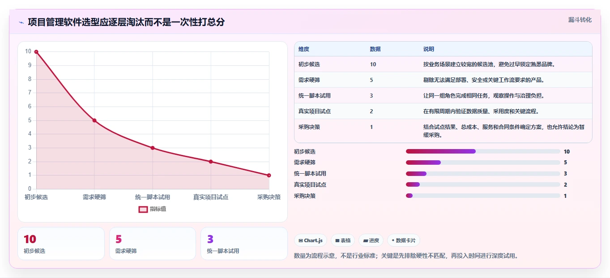Click the x-axis label 真实项目试点 under chart
The width and height of the screenshot is (610, 278).
(x=211, y=197)
